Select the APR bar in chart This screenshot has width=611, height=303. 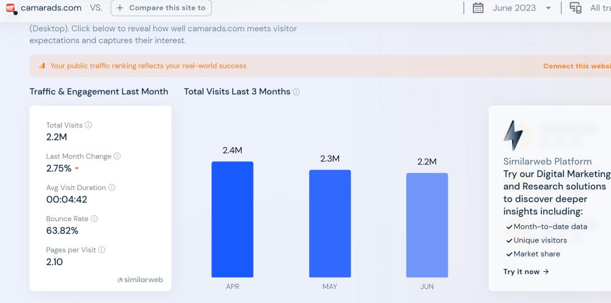coord(232,219)
